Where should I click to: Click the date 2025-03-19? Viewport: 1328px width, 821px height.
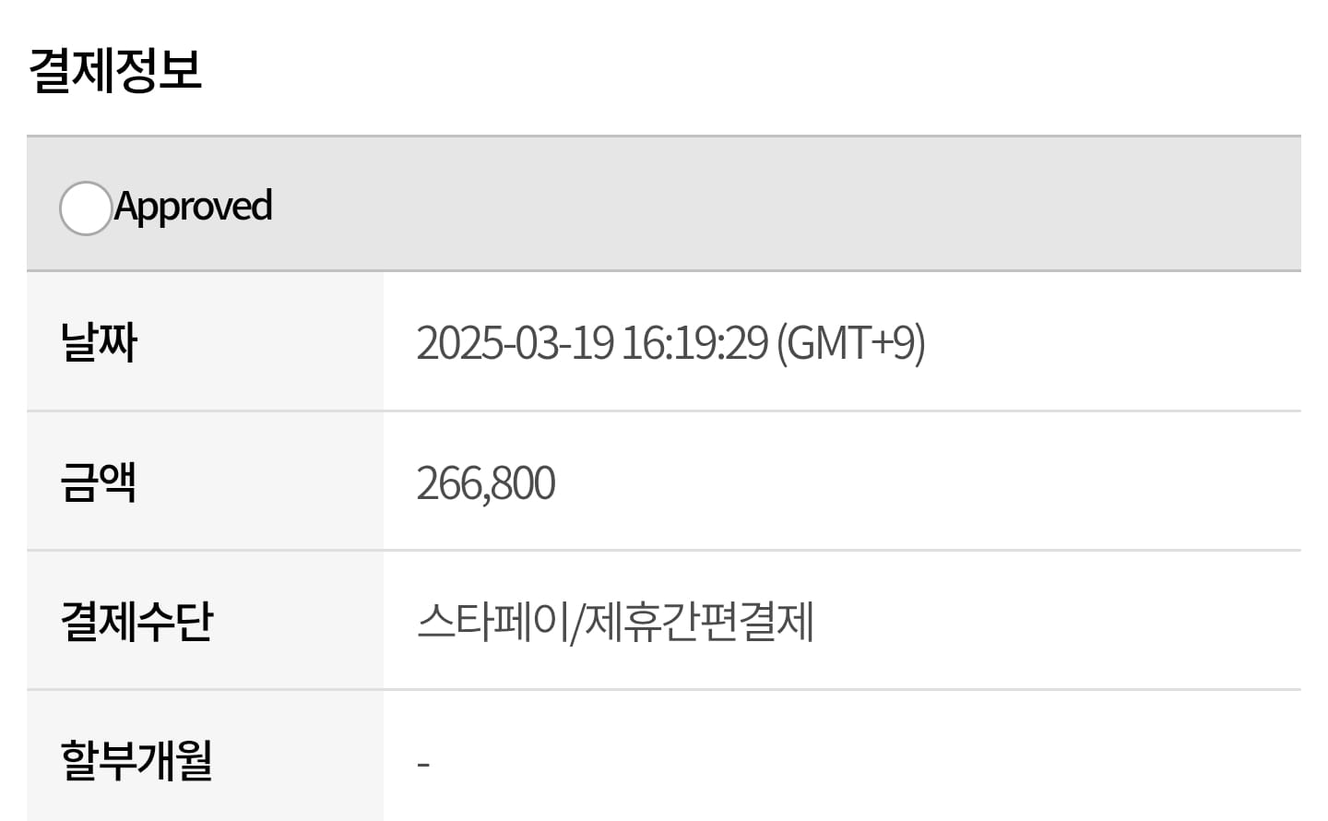pos(515,342)
